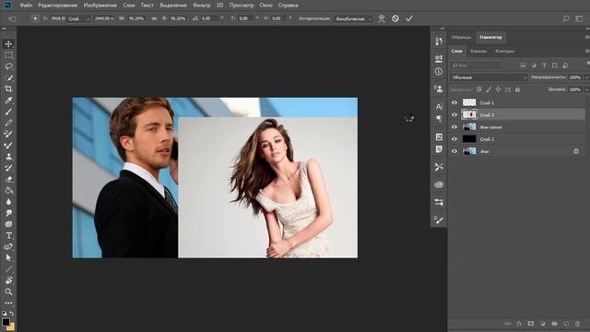Open the Изображение menu
590x332 pixels.
coord(100,6)
